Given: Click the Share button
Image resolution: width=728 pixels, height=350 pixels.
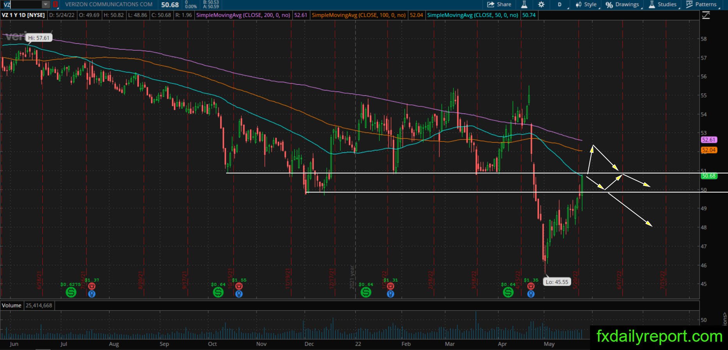Looking at the screenshot, I should click(499, 5).
